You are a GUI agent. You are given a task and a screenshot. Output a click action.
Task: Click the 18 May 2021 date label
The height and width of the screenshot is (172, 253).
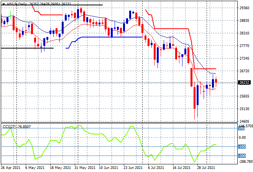[x=60, y=168]
